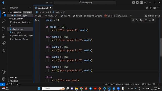
Task: Click the Go Back arrow
Action: 47,3
